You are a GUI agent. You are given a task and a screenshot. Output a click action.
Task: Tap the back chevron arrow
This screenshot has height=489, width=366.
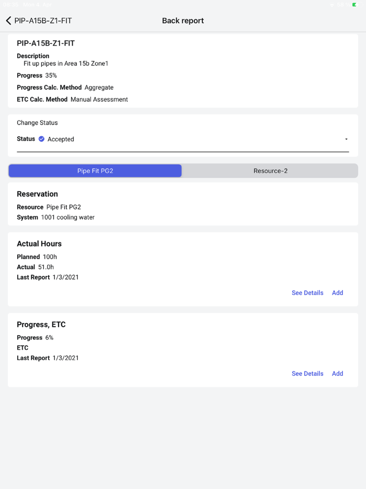(x=8, y=21)
